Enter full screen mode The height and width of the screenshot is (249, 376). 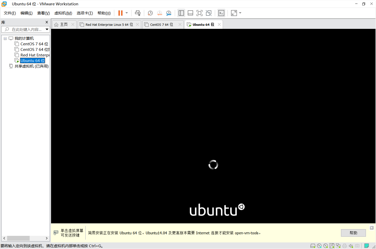point(199,13)
